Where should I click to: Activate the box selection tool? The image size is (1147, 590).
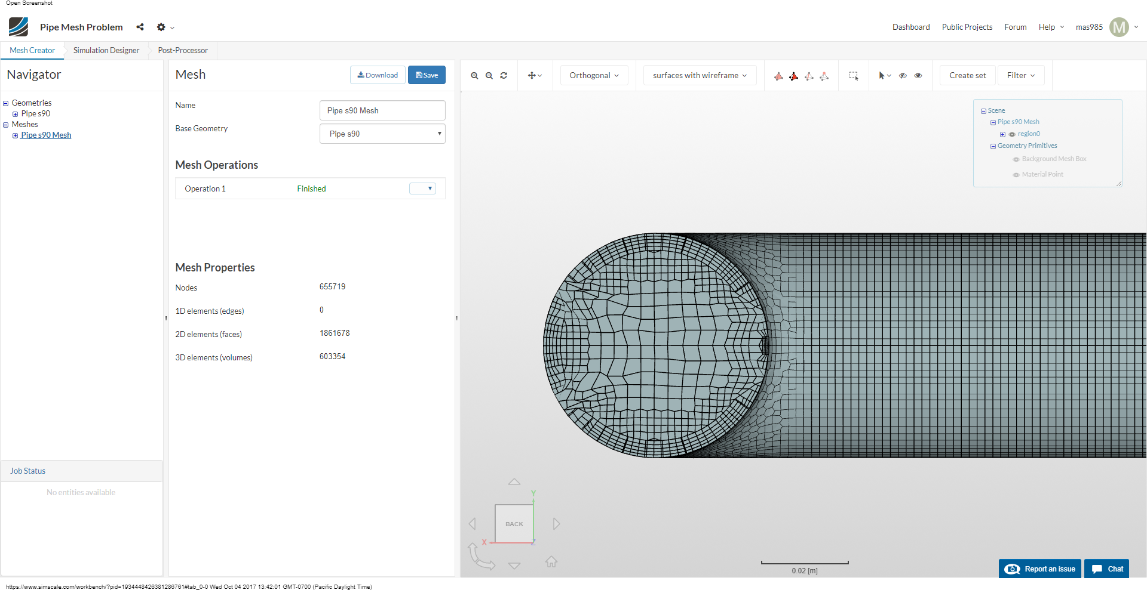click(x=854, y=76)
